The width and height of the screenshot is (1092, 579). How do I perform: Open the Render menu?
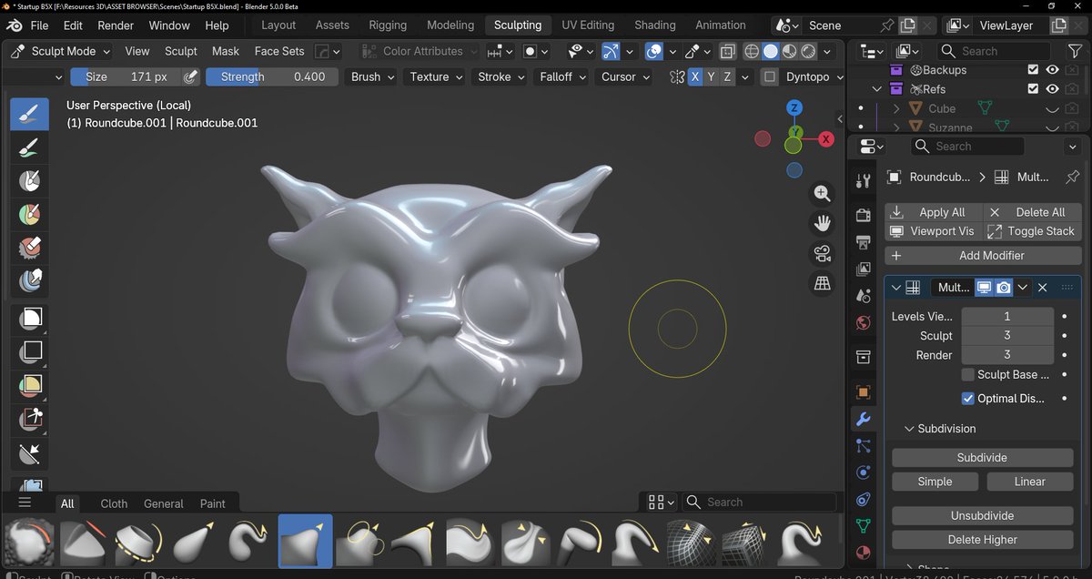click(116, 25)
